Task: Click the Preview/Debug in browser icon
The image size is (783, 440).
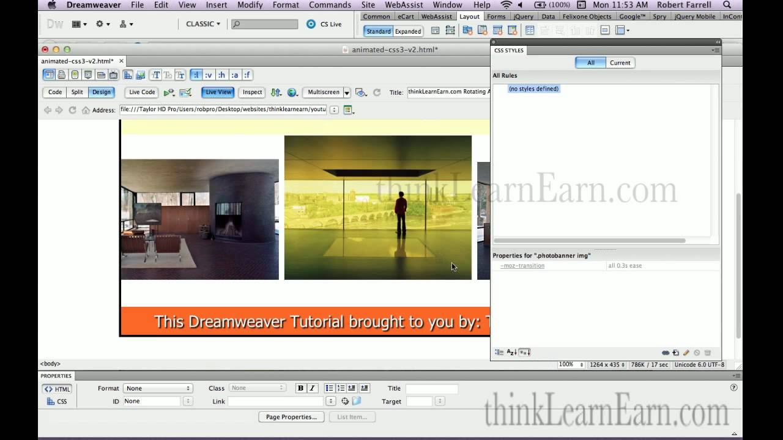Action: pos(169,92)
